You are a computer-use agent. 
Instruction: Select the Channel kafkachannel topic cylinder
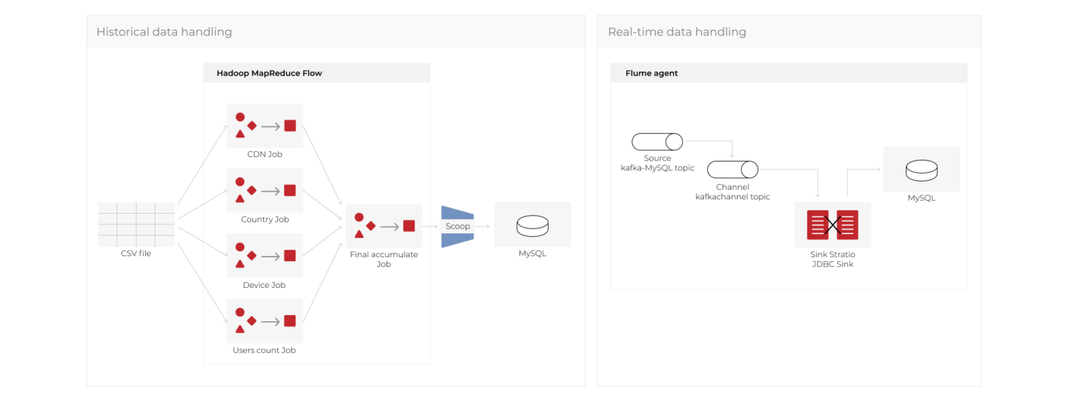[x=732, y=169]
